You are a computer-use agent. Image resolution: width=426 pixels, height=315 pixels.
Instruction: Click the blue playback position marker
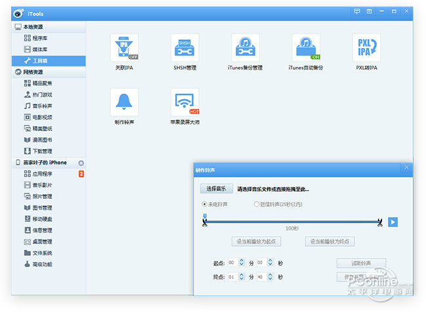pyautogui.click(x=205, y=216)
